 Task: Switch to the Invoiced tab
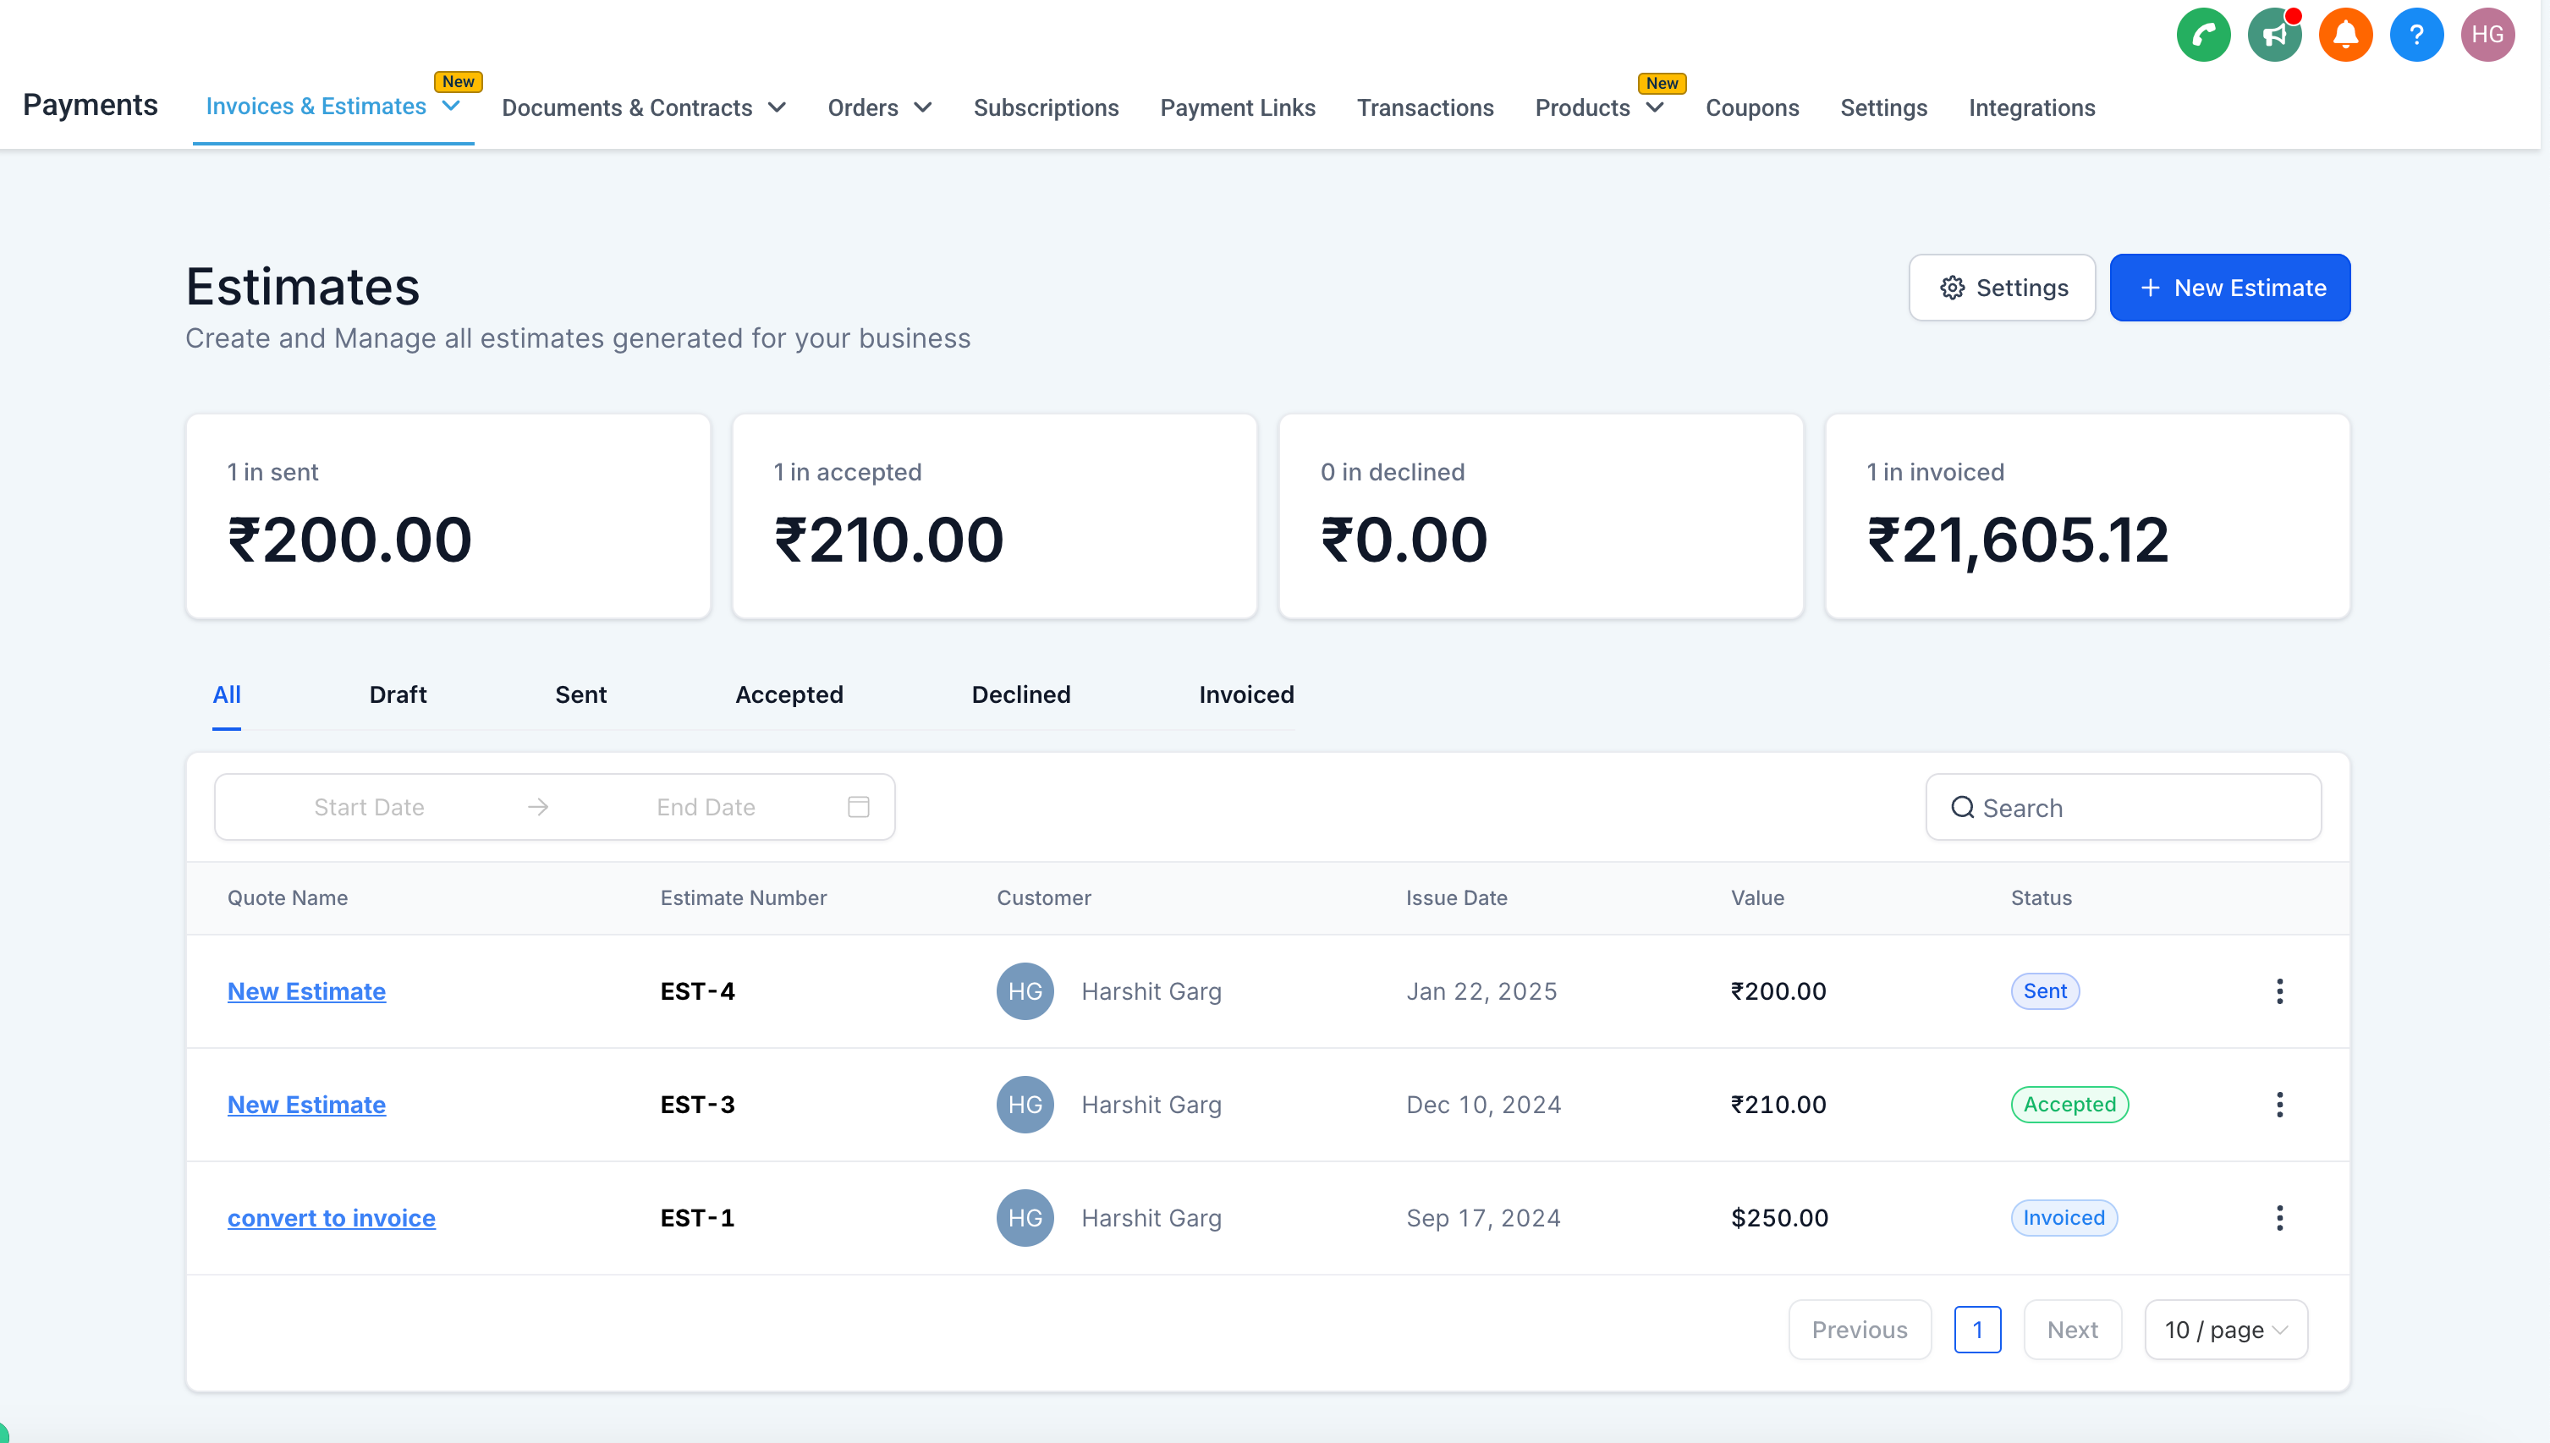click(x=1245, y=694)
